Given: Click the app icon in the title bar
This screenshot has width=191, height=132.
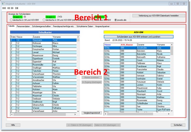Looking at the screenshot, I should click(x=3, y=4).
